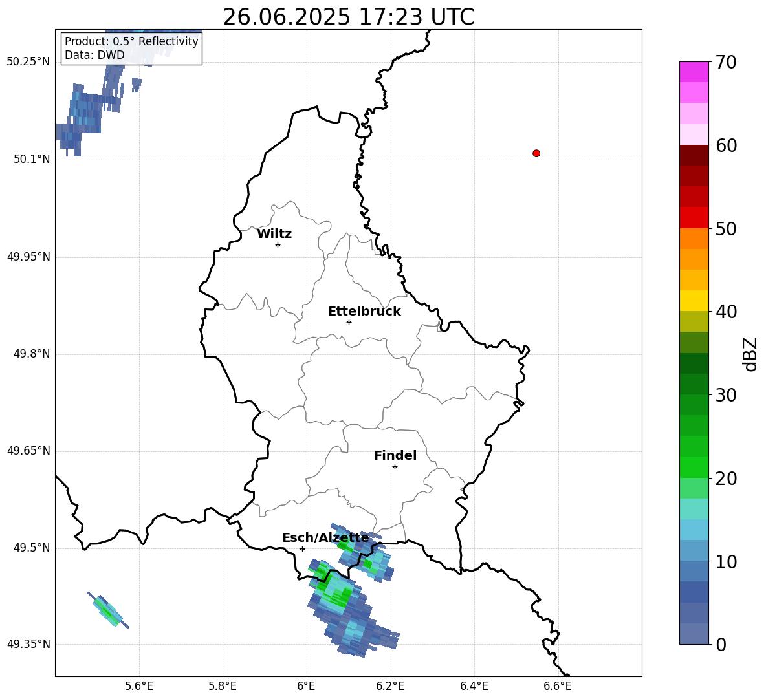Click the Findel station cross marker
The height and width of the screenshot is (699, 766).
click(395, 467)
